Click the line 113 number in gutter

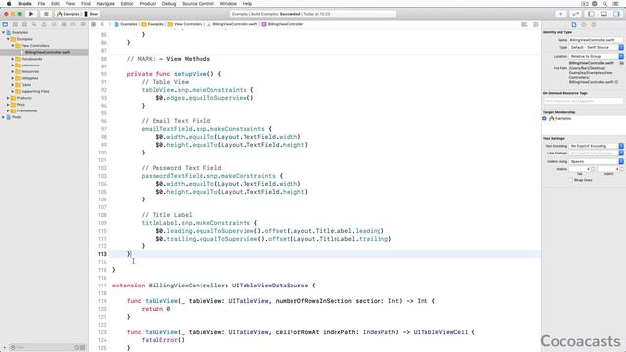pos(102,254)
